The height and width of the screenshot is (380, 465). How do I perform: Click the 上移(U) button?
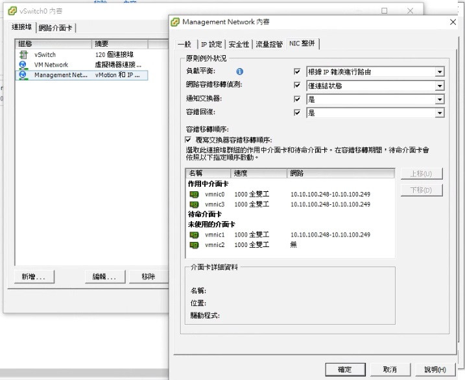click(422, 174)
